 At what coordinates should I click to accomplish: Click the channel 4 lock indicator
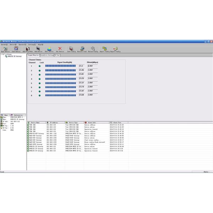click(x=39, y=79)
